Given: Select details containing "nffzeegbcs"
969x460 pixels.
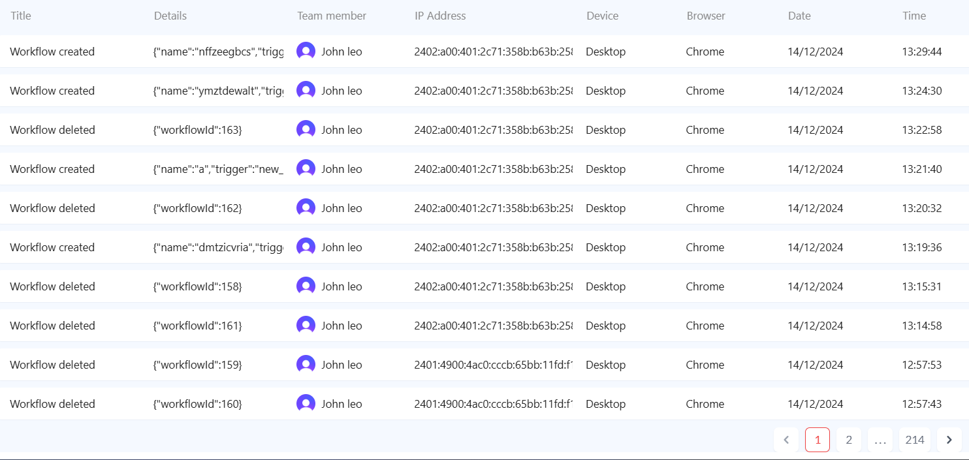Looking at the screenshot, I should [x=219, y=52].
